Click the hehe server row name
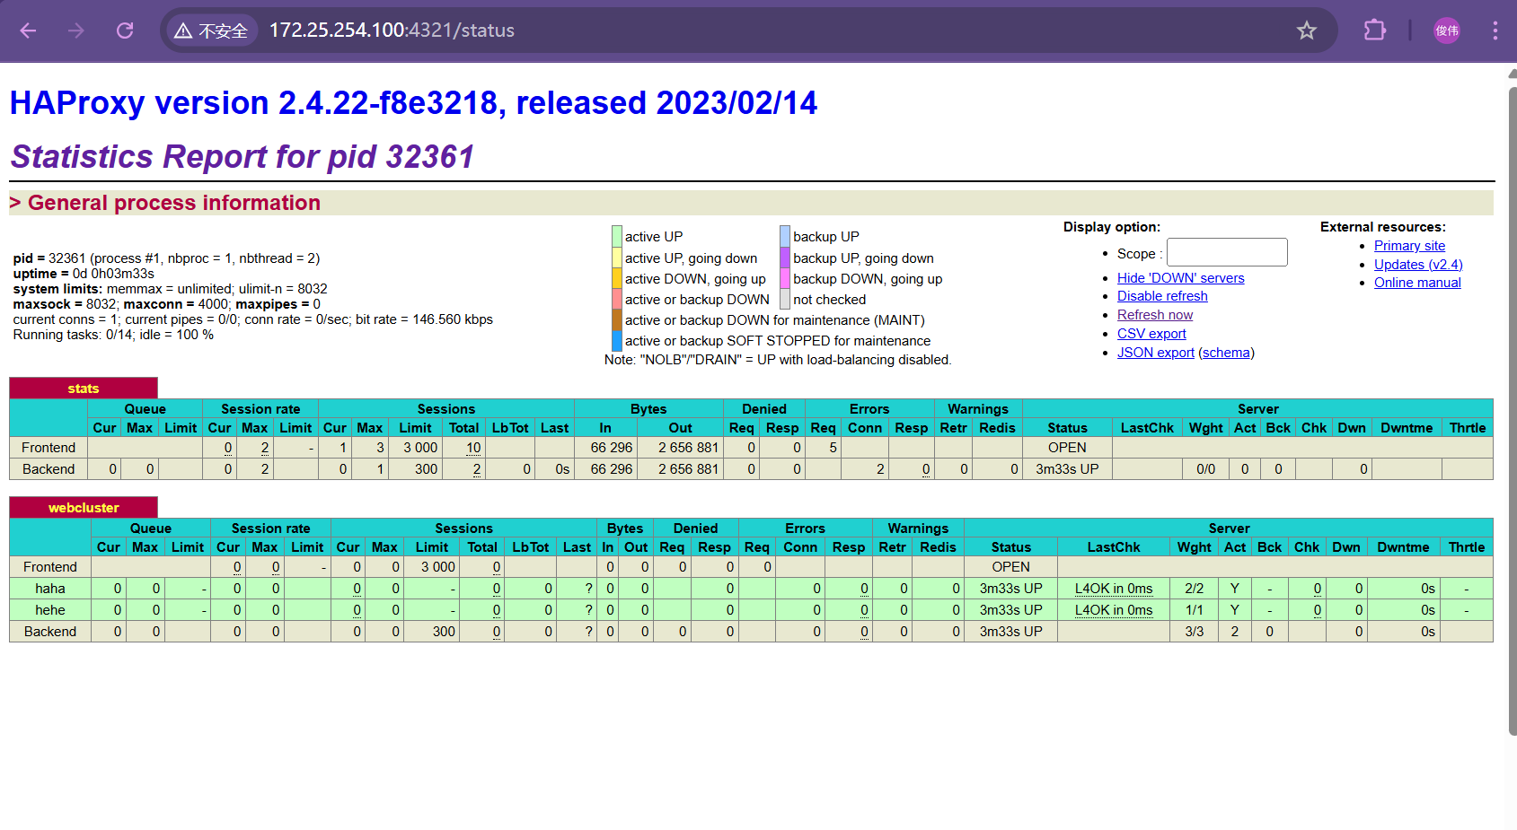Image resolution: width=1517 pixels, height=830 pixels. click(50, 610)
